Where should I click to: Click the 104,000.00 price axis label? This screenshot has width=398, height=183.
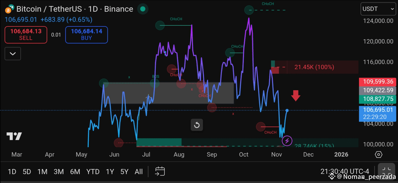[378, 124]
